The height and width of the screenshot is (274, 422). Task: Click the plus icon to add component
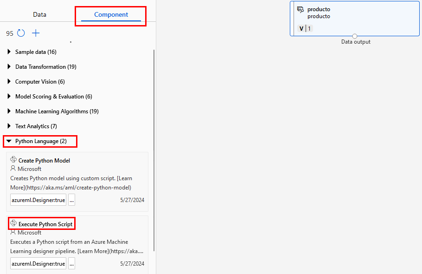click(36, 33)
